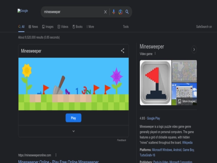217x163 pixels.
Task: Open three-dot menu beside Video game
Action: (155, 54)
